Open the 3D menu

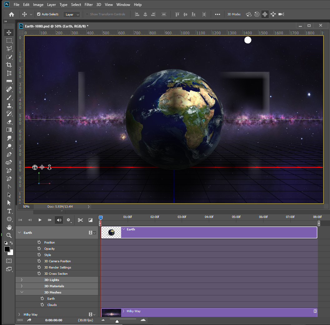click(x=98, y=4)
